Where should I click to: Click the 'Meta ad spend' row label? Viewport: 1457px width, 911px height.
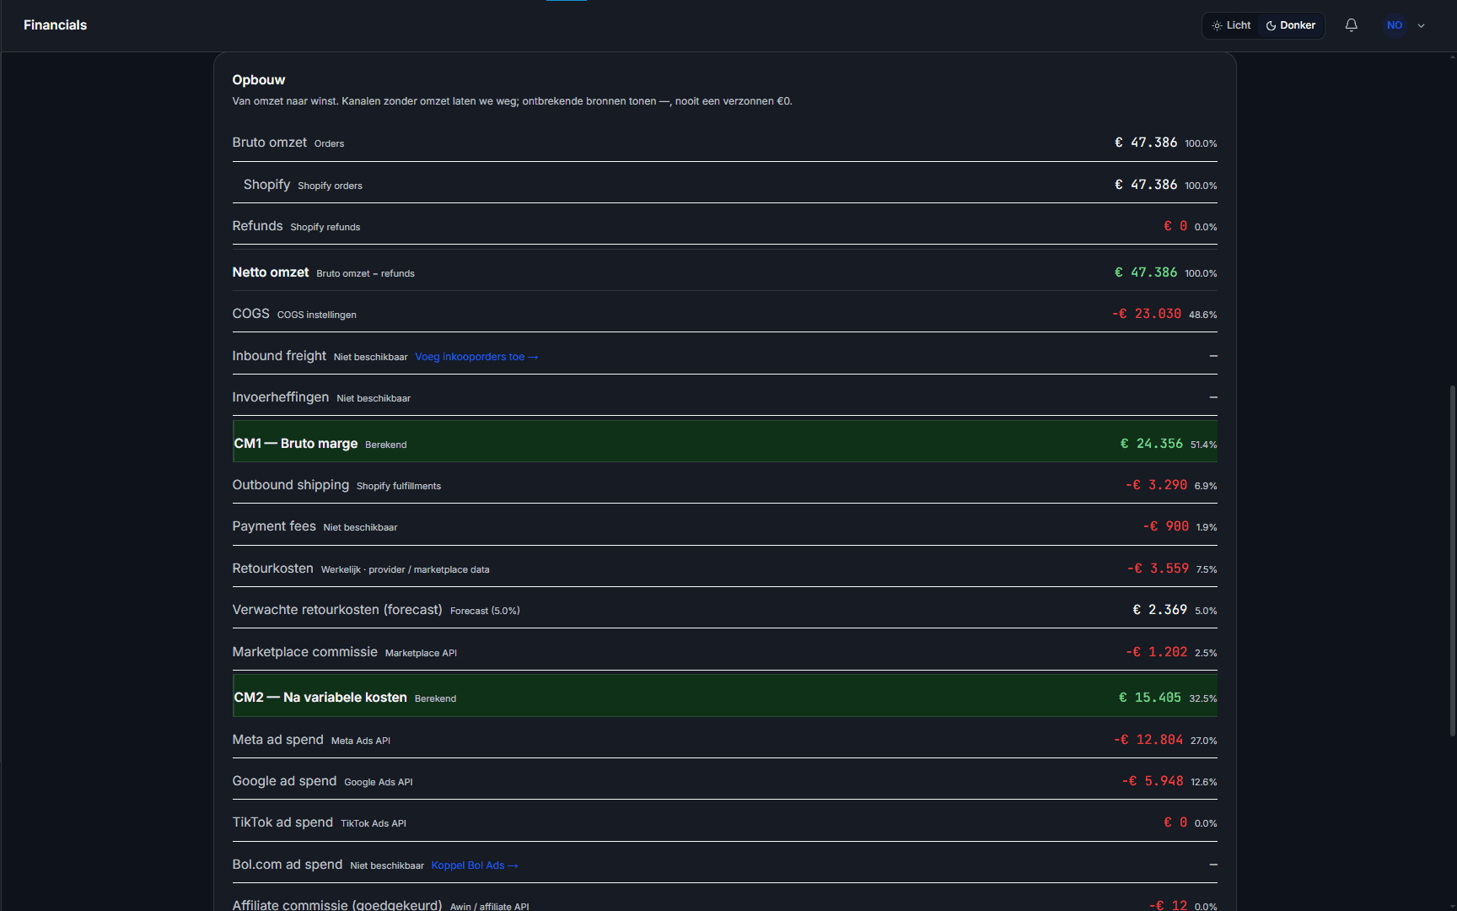coord(278,740)
